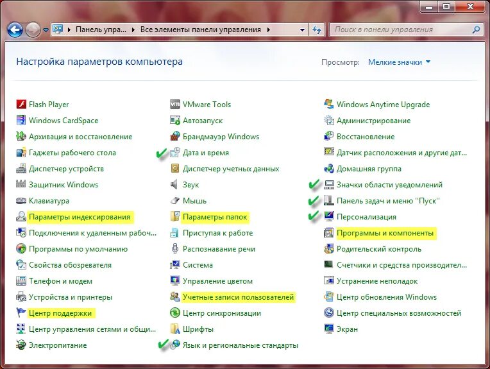Image resolution: width=490 pixels, height=369 pixels.
Task: Open the Телефон и модем link
Action: [61, 281]
